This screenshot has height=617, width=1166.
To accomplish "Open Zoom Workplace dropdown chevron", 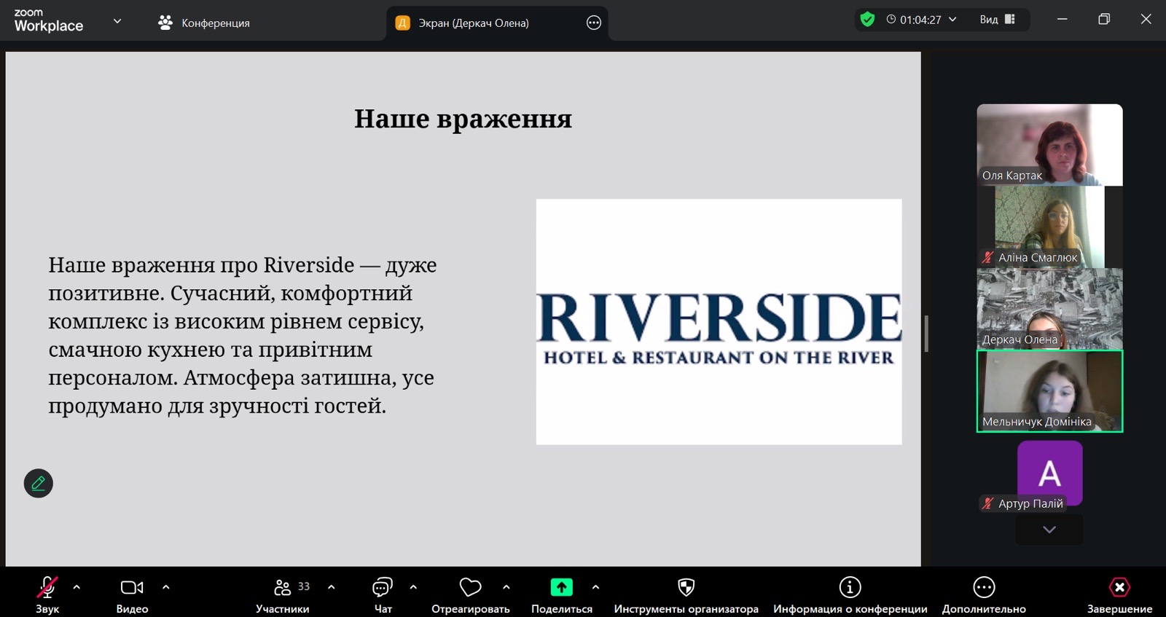I will pyautogui.click(x=117, y=22).
